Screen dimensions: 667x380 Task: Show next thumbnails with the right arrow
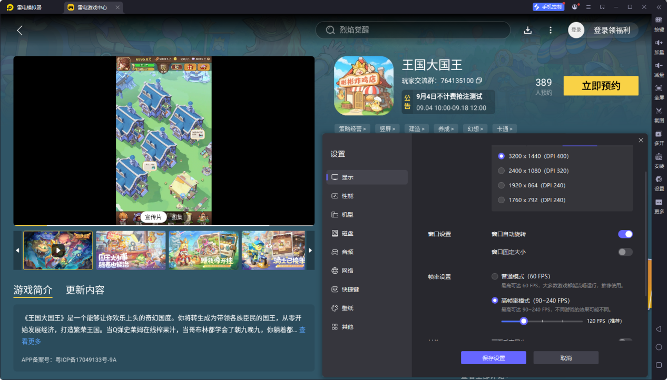click(310, 251)
